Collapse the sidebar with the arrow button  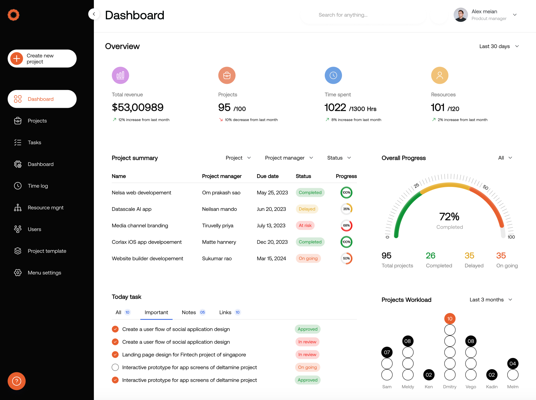[94, 14]
